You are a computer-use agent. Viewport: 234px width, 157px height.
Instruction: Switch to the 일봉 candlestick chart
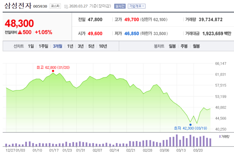pos(172,46)
